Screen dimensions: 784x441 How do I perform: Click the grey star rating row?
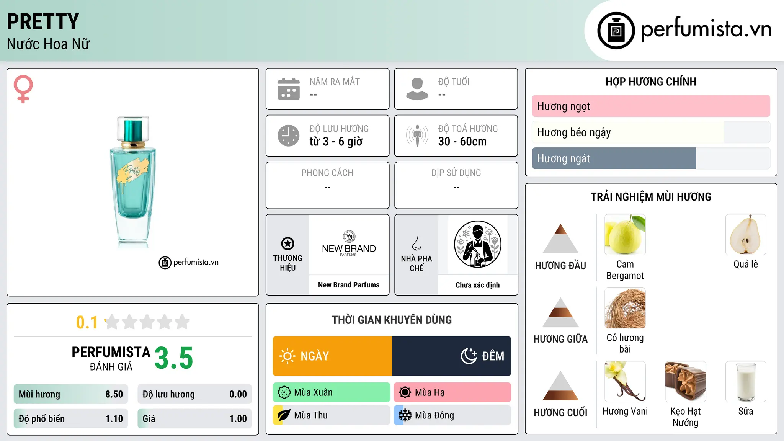click(x=147, y=322)
